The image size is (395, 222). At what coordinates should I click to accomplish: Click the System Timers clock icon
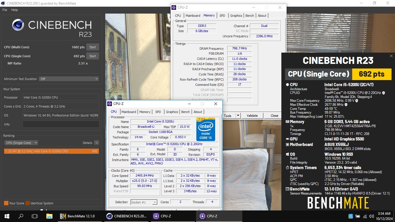287,168
